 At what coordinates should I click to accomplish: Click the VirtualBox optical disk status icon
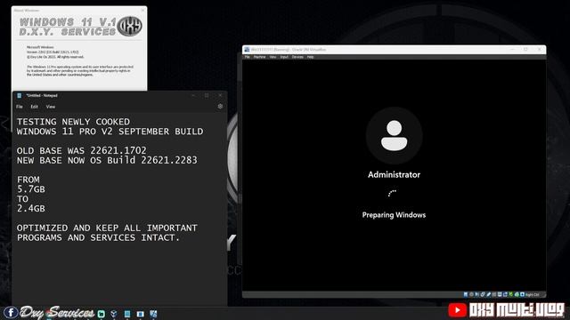[x=471, y=294]
